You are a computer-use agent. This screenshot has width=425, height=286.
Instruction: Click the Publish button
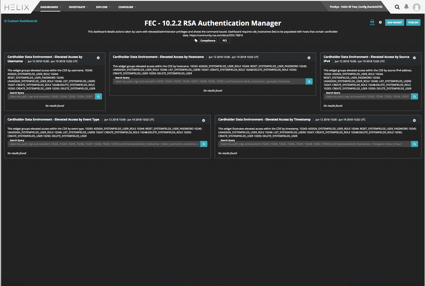pos(413,23)
